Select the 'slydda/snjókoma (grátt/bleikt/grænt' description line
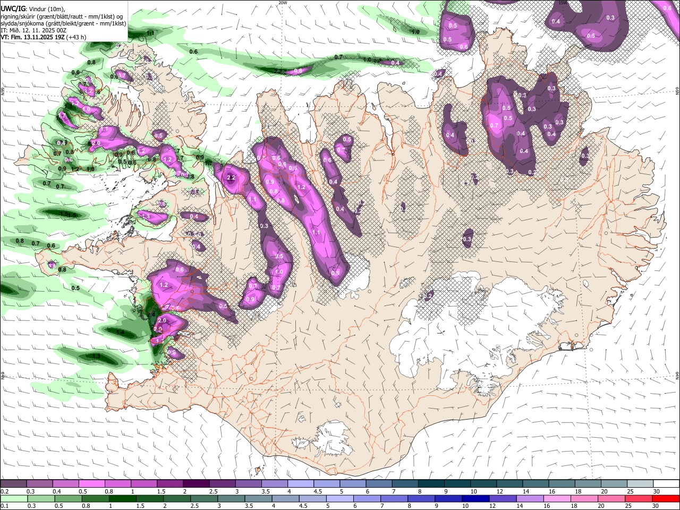The width and height of the screenshot is (680, 510). pyautogui.click(x=63, y=23)
